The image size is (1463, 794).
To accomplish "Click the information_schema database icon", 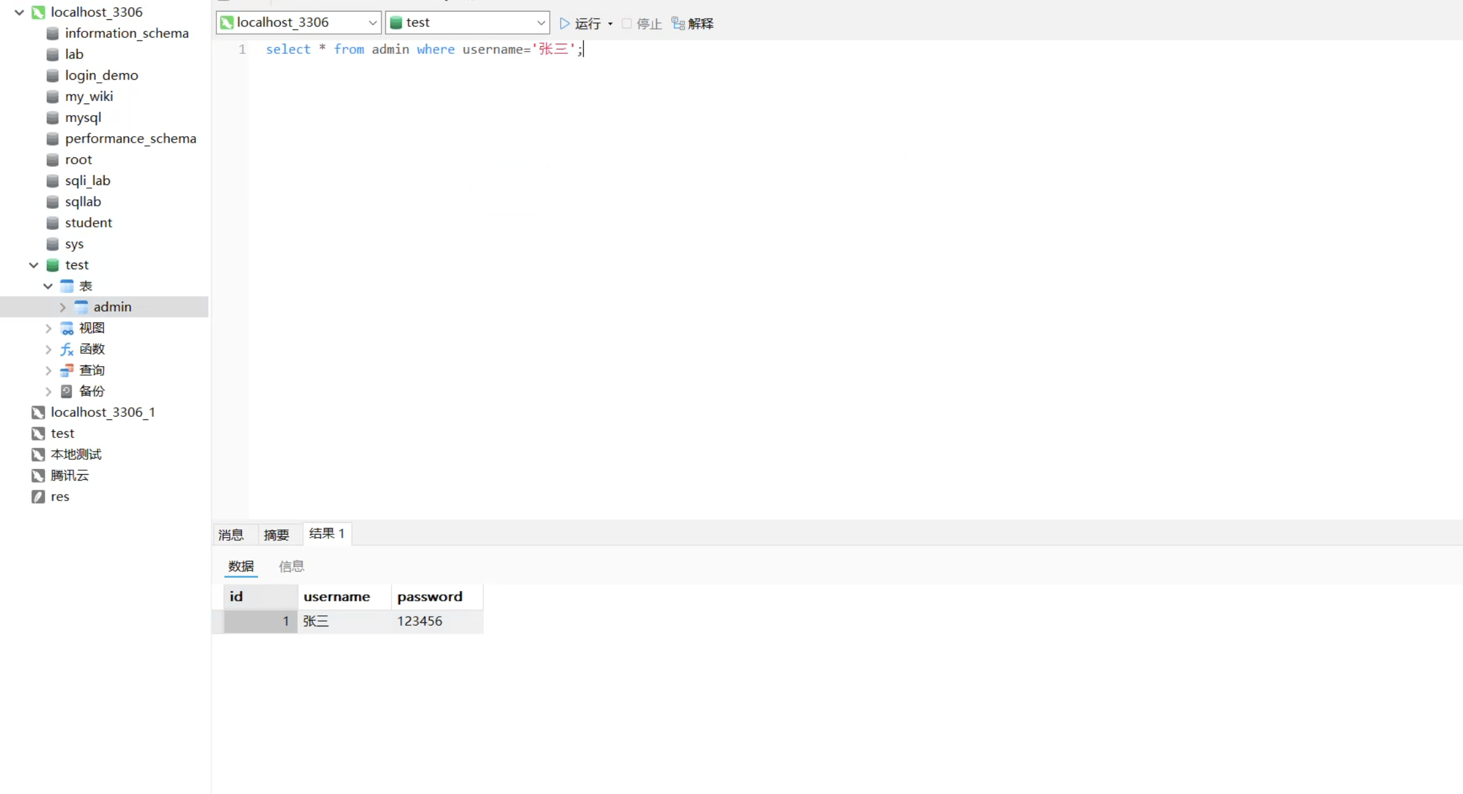I will pyautogui.click(x=53, y=33).
